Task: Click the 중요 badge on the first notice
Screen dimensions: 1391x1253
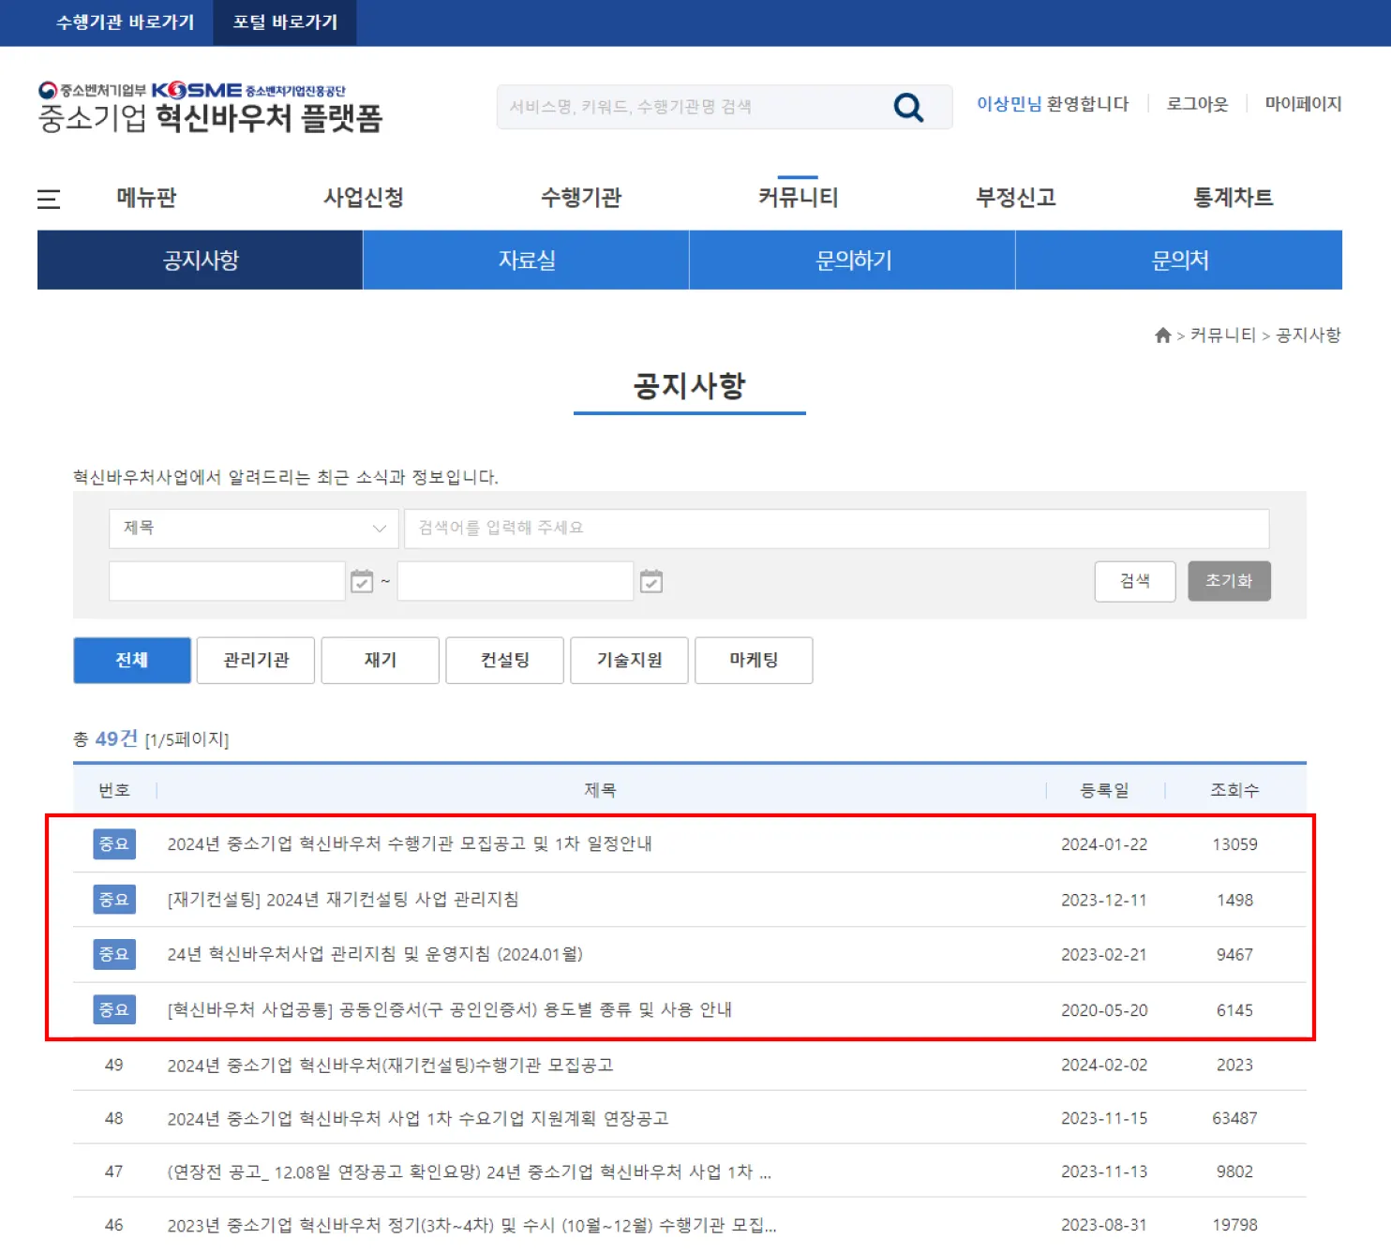Action: pos(113,843)
